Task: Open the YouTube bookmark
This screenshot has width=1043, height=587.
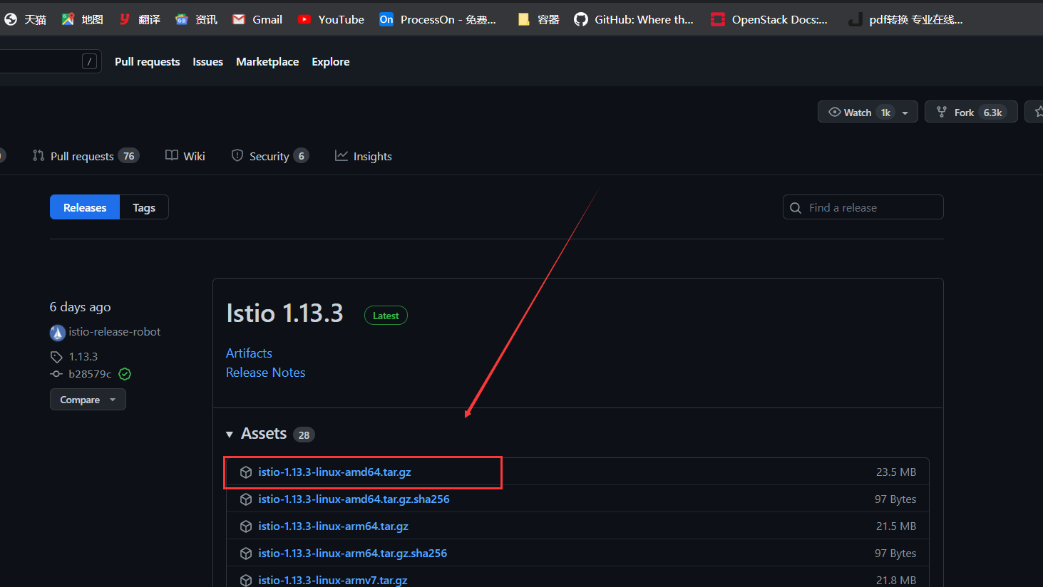Action: [331, 19]
